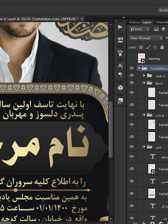Lock transparent pixels checkerboard icon
Viewport: 168px width, 224px height.
coord(141,47)
